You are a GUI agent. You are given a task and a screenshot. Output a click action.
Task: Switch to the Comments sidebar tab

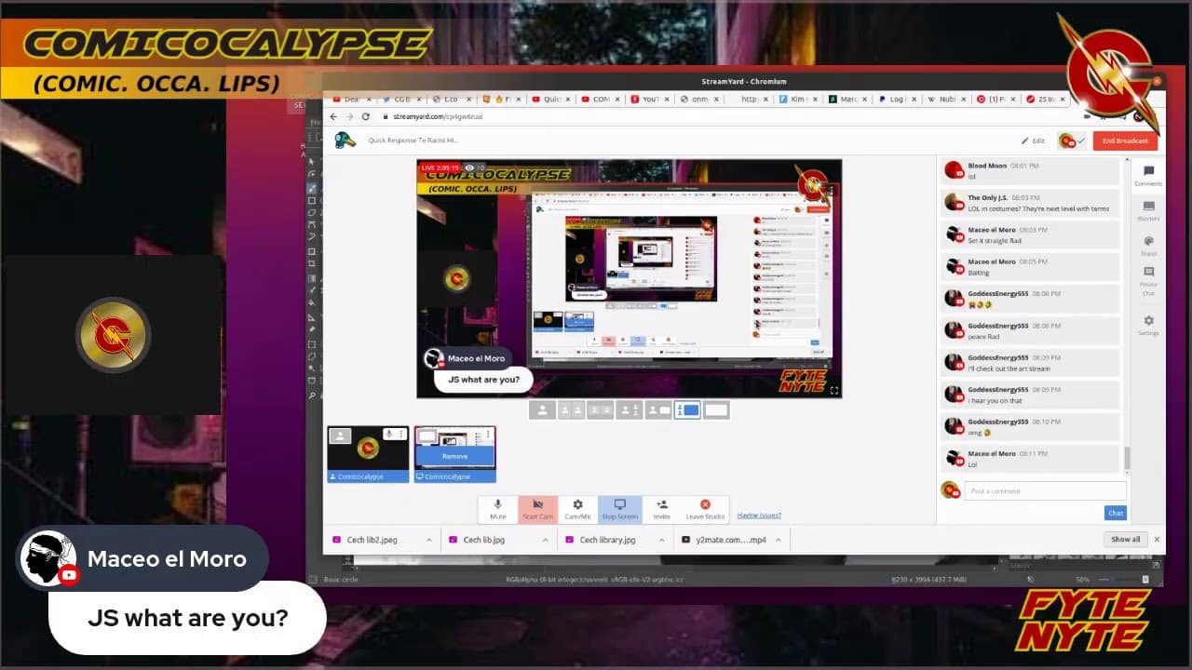click(x=1148, y=176)
